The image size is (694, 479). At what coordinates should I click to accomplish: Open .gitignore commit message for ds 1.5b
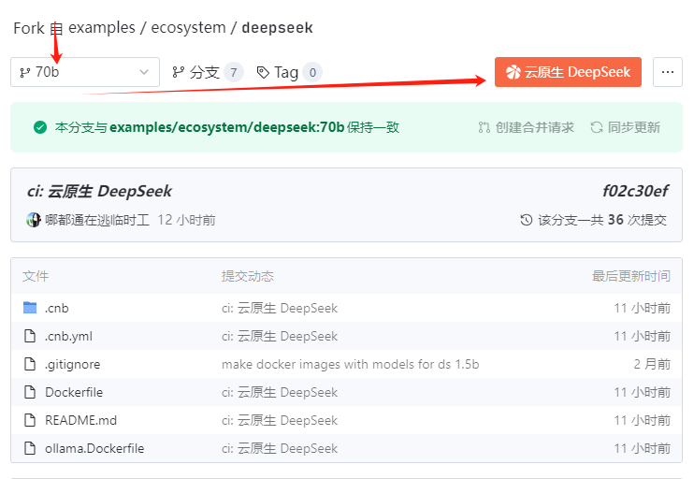350,364
